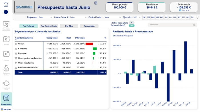Screen dimensions: 200x112
Task: Click the calculator icon beside title
Action: 95,3
